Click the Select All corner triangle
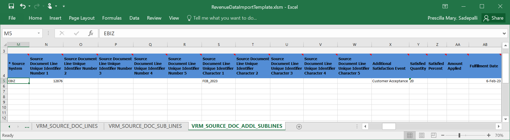 coord(5,45)
